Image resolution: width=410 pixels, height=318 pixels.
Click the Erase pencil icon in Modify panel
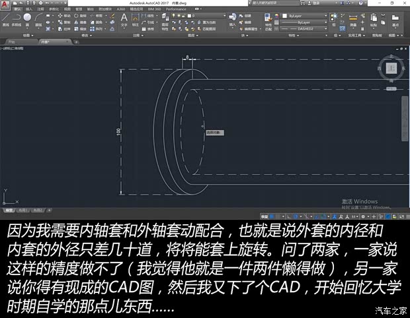[112, 16]
